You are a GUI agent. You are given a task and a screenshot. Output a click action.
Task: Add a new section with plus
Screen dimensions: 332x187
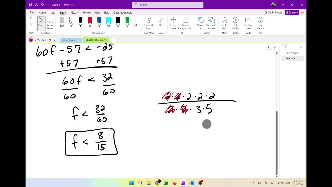click(114, 41)
